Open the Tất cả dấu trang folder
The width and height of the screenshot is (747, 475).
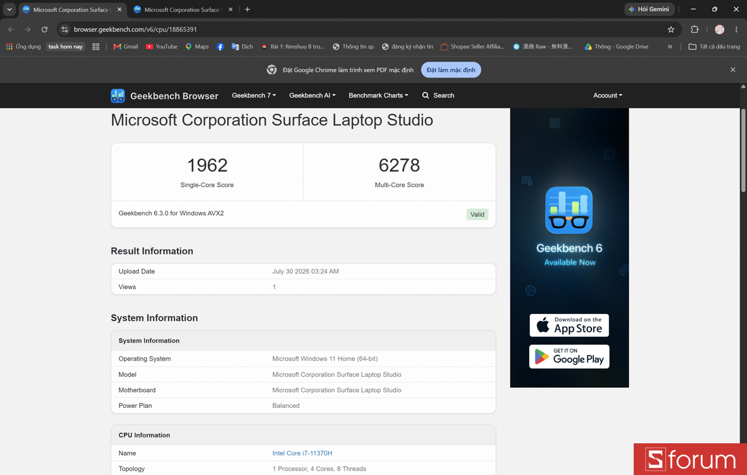click(x=714, y=47)
